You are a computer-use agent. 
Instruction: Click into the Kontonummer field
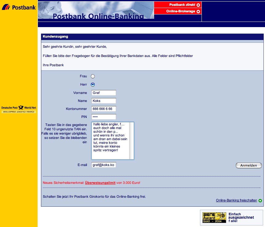pyautogui.click(x=104, y=109)
